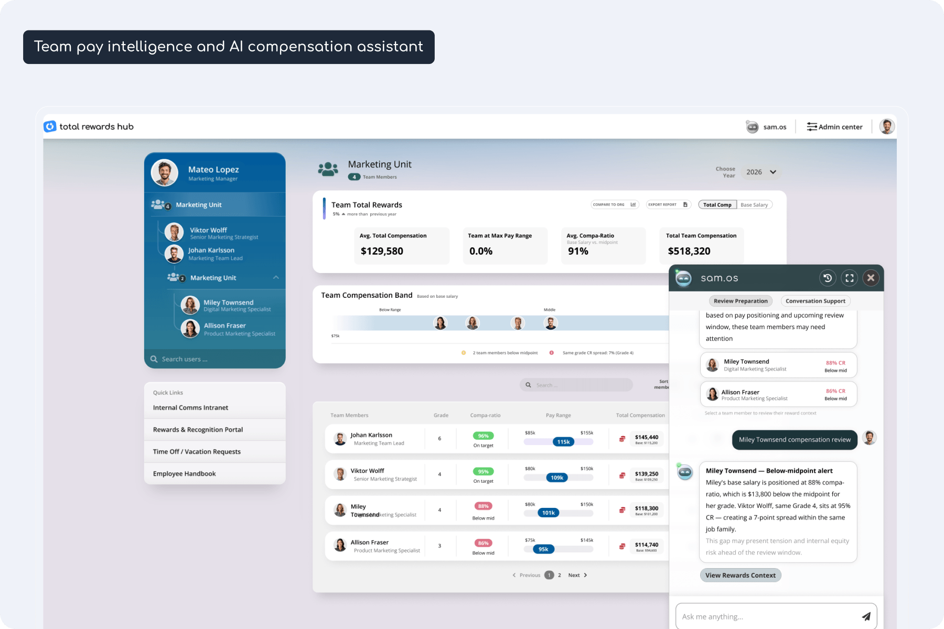Switch view to Total Comp
Image resolution: width=944 pixels, height=629 pixels.
coord(717,205)
